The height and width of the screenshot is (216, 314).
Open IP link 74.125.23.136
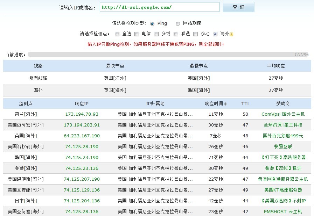(x=82, y=168)
